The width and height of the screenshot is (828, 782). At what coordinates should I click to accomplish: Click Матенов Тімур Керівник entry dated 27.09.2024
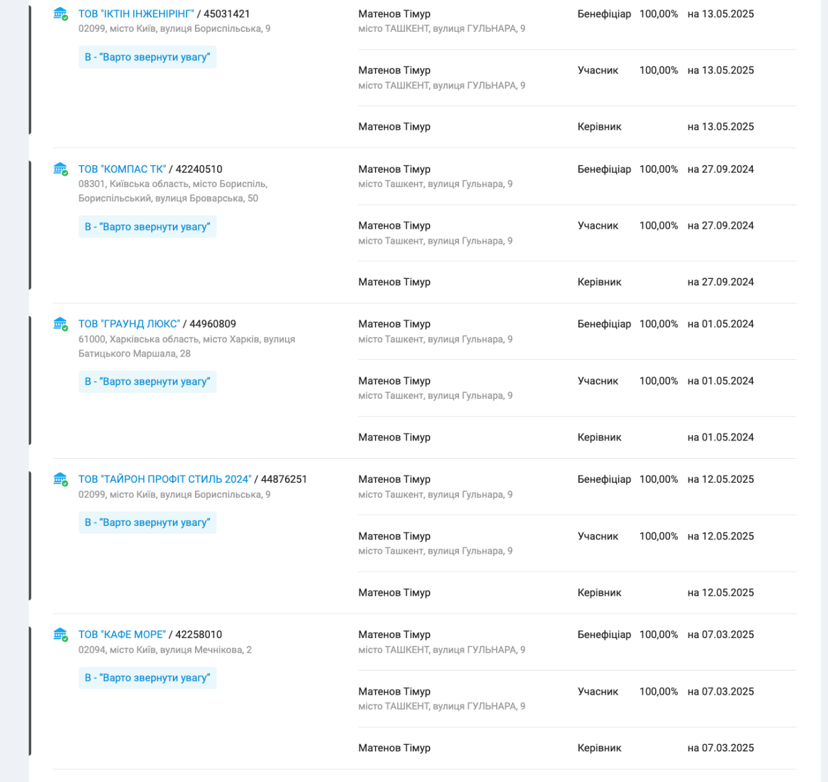[394, 282]
